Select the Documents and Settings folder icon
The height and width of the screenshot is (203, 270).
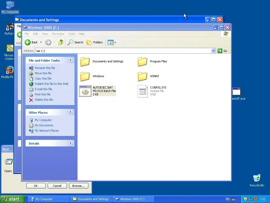85,62
